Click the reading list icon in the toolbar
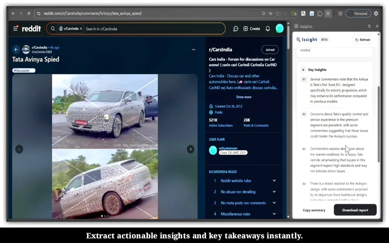 pos(340,13)
